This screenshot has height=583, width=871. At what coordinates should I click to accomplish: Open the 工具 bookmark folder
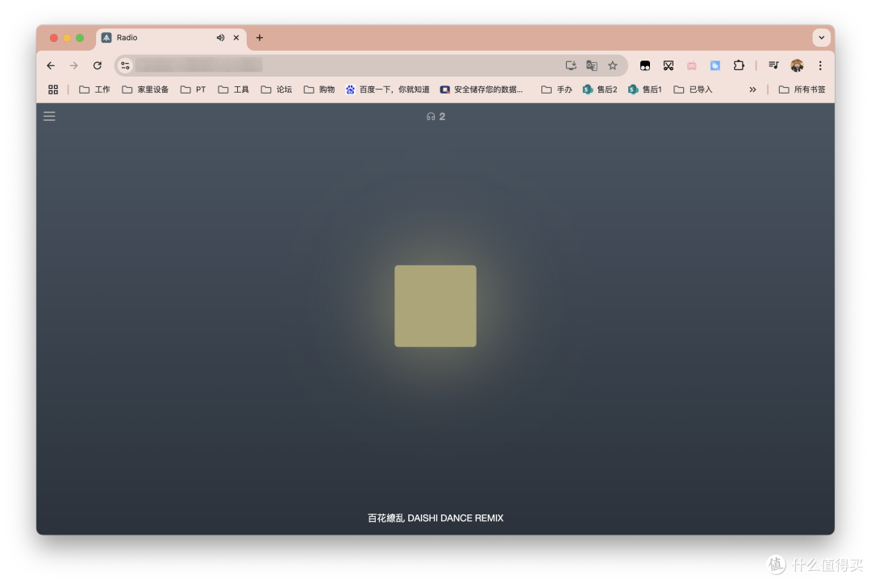233,90
